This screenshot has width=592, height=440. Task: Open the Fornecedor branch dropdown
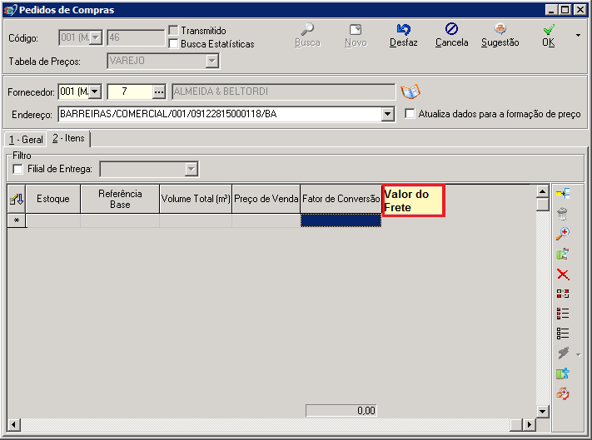(95, 91)
